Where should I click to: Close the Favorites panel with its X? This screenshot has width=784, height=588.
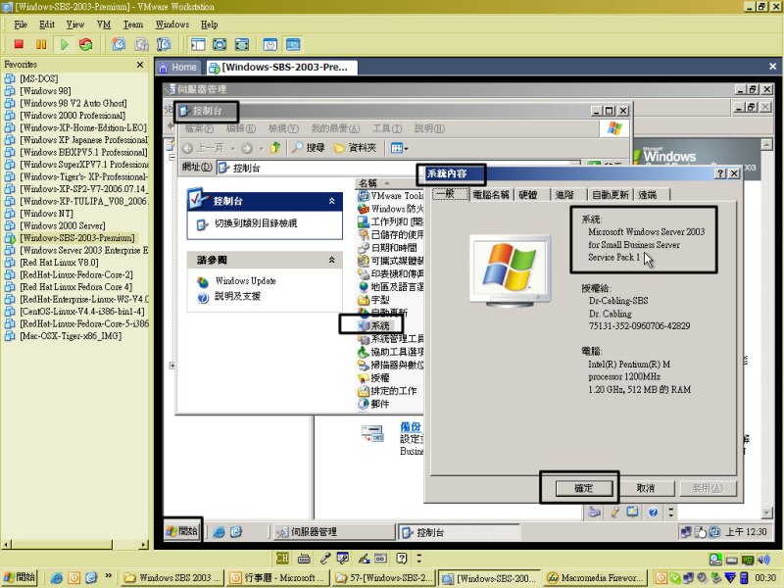140,65
